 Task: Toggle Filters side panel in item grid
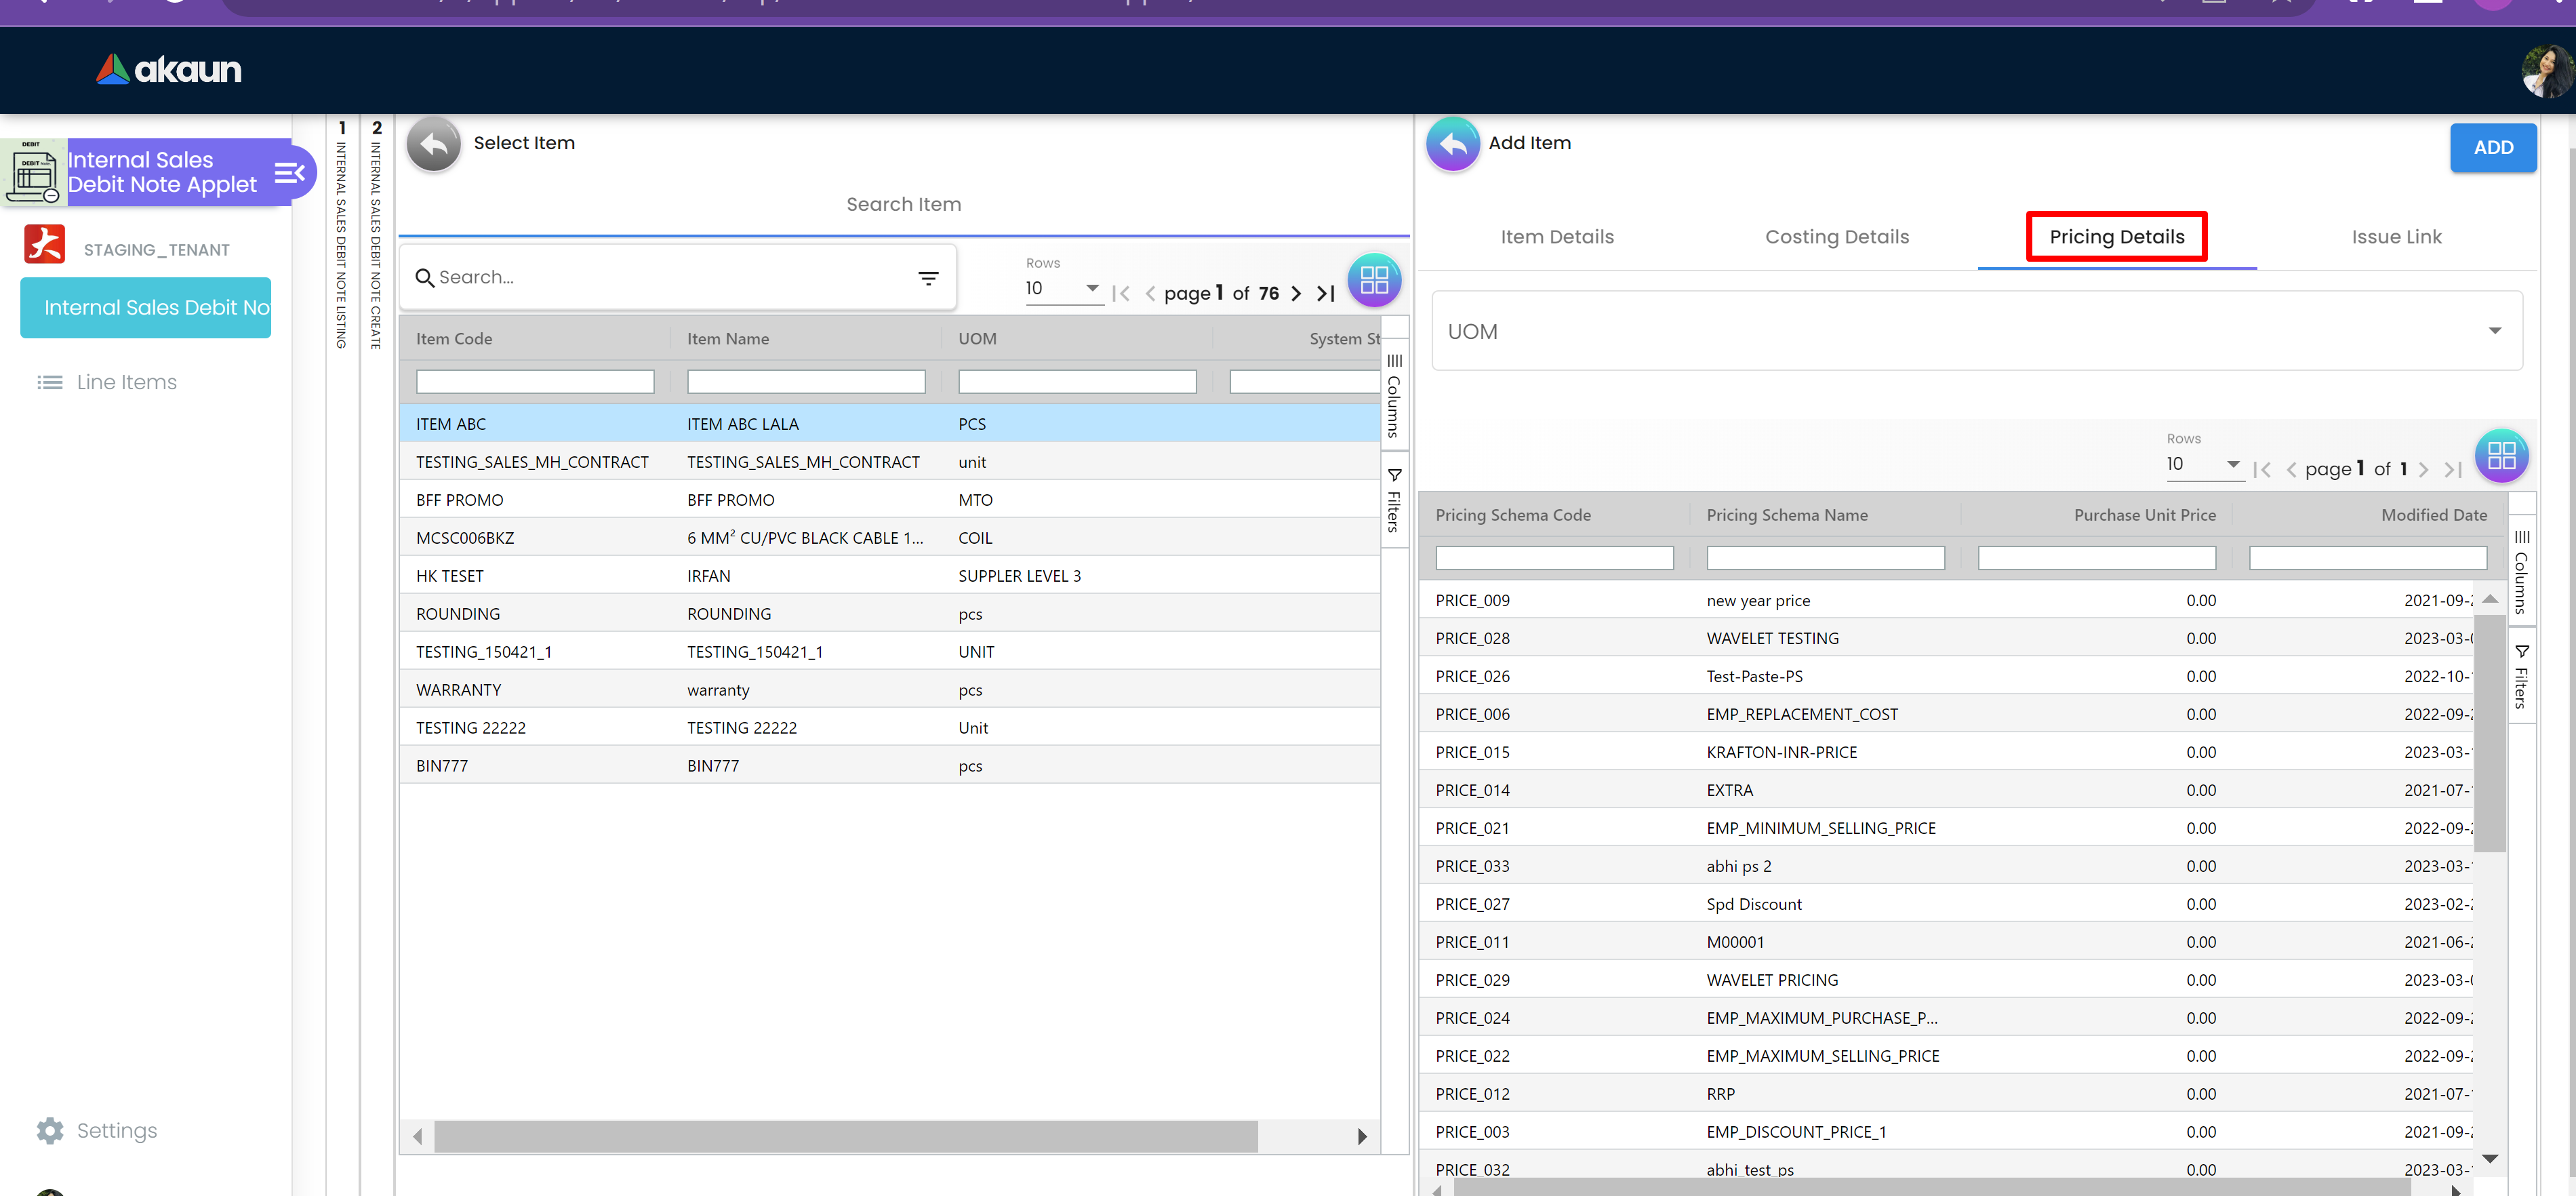tap(1394, 501)
